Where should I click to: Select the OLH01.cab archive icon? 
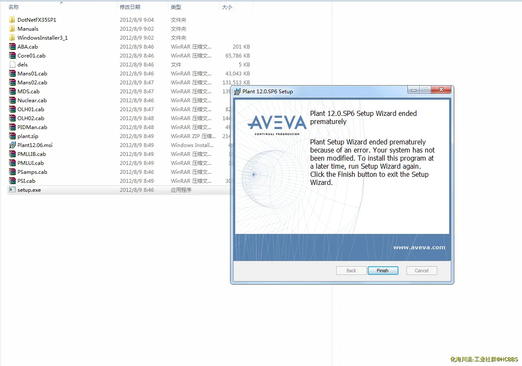(12, 109)
